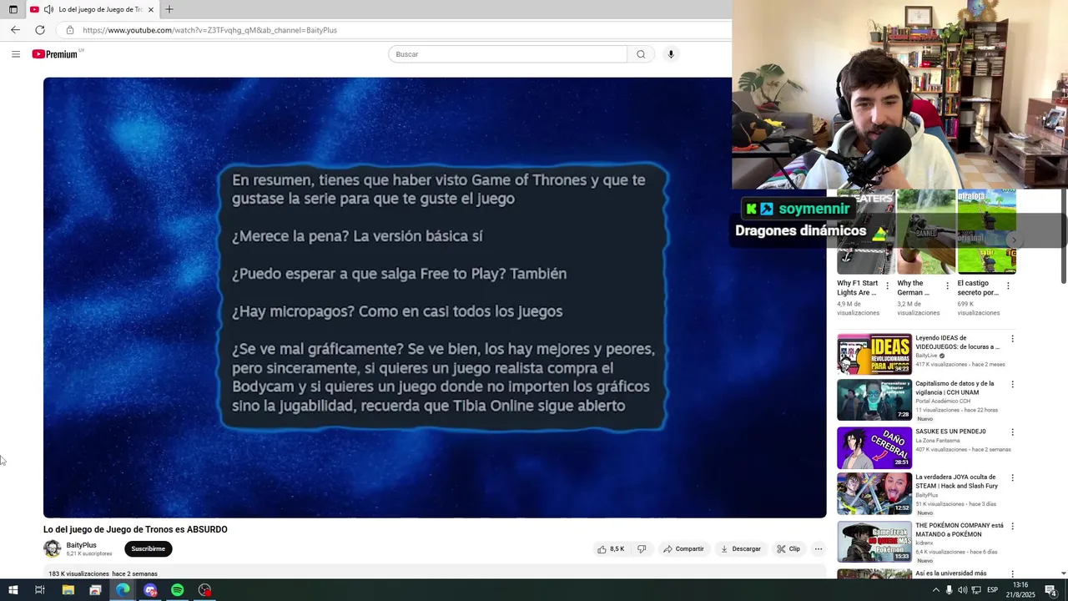The height and width of the screenshot is (601, 1068).
Task: Open options menu for 'Leyendo IDEAS' video
Action: coord(1012,339)
